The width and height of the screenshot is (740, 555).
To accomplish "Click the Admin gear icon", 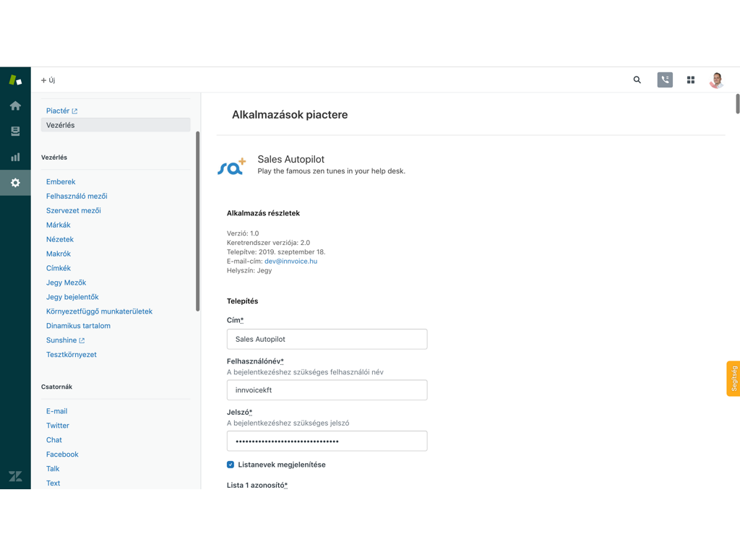I will click(x=15, y=183).
